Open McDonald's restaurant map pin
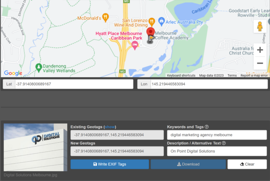The height and width of the screenshot is (181, 270). 105,18
